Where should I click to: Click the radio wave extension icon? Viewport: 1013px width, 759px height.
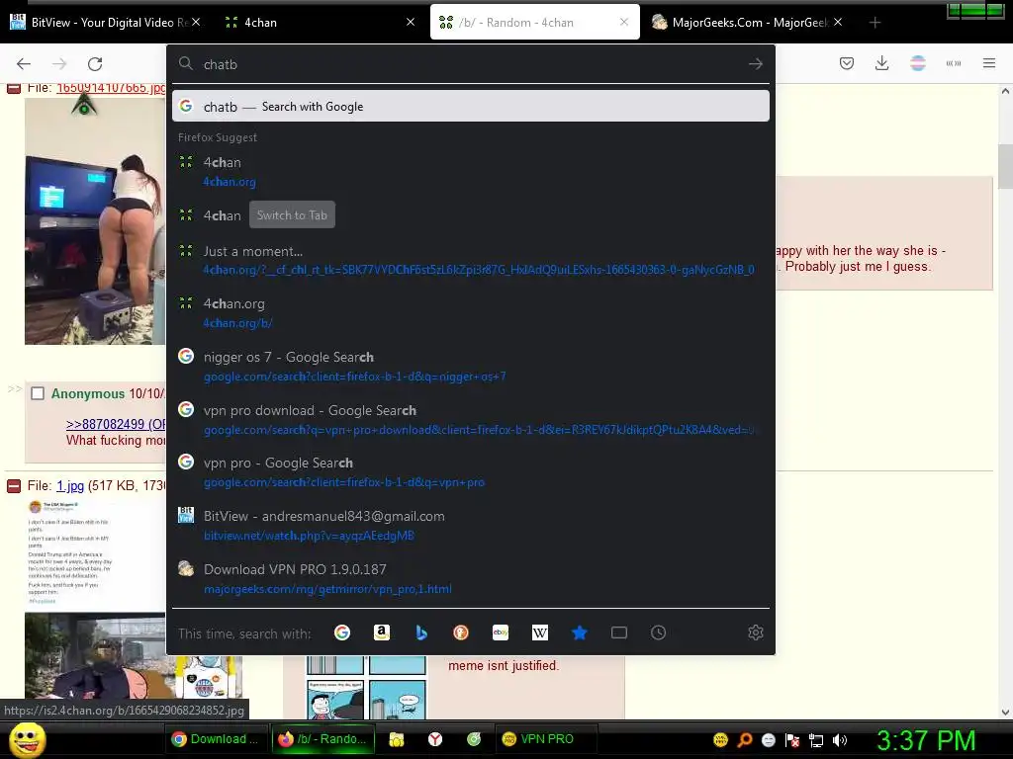(x=954, y=63)
